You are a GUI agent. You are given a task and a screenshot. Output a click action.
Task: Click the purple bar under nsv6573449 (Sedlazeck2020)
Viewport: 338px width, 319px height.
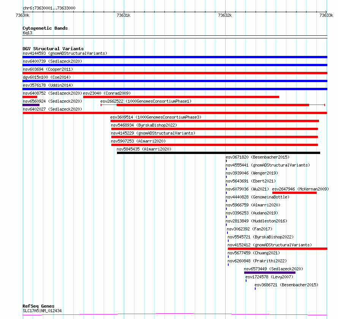[x=270, y=273]
